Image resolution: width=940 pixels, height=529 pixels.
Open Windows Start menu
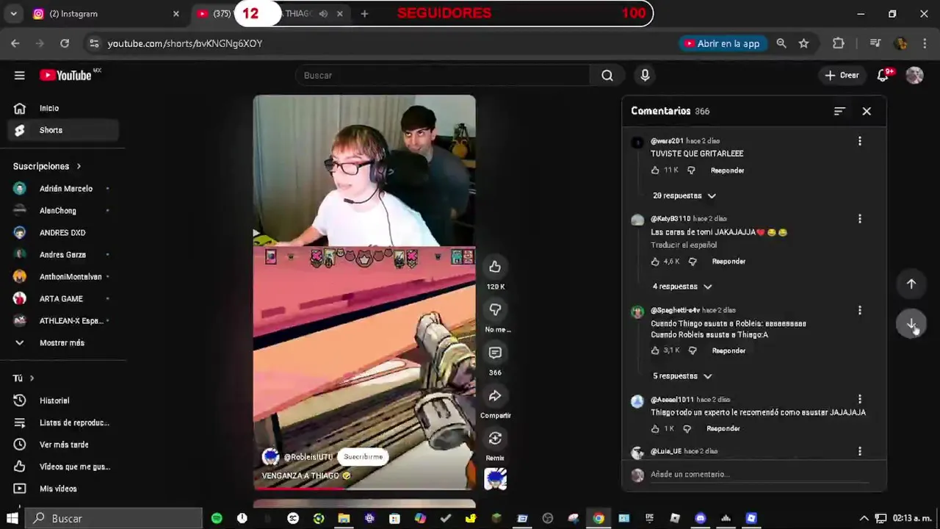coord(12,519)
